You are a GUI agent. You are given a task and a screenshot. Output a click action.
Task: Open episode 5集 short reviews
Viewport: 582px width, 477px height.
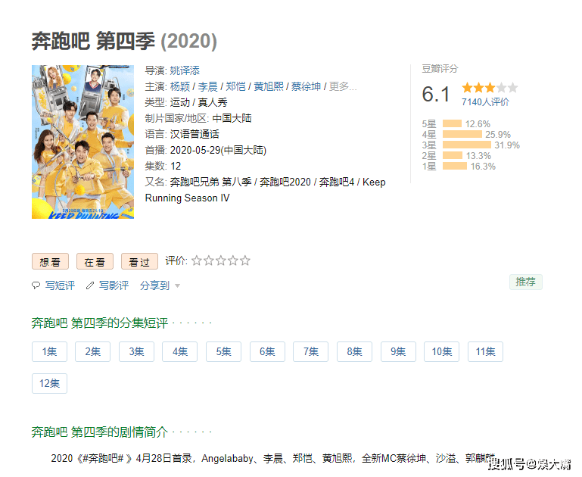click(223, 351)
